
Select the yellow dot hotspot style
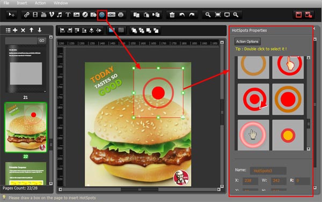coord(288,135)
